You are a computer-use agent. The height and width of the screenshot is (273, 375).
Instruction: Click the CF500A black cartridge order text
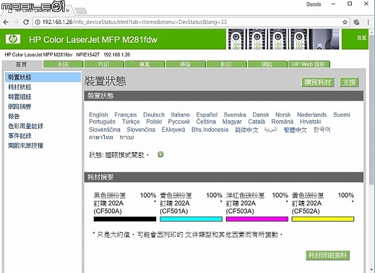coord(109,207)
